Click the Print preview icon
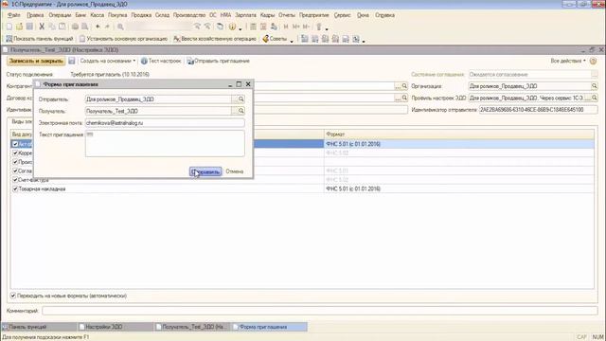Viewport: 606px width, 341px height. pyautogui.click(x=84, y=27)
